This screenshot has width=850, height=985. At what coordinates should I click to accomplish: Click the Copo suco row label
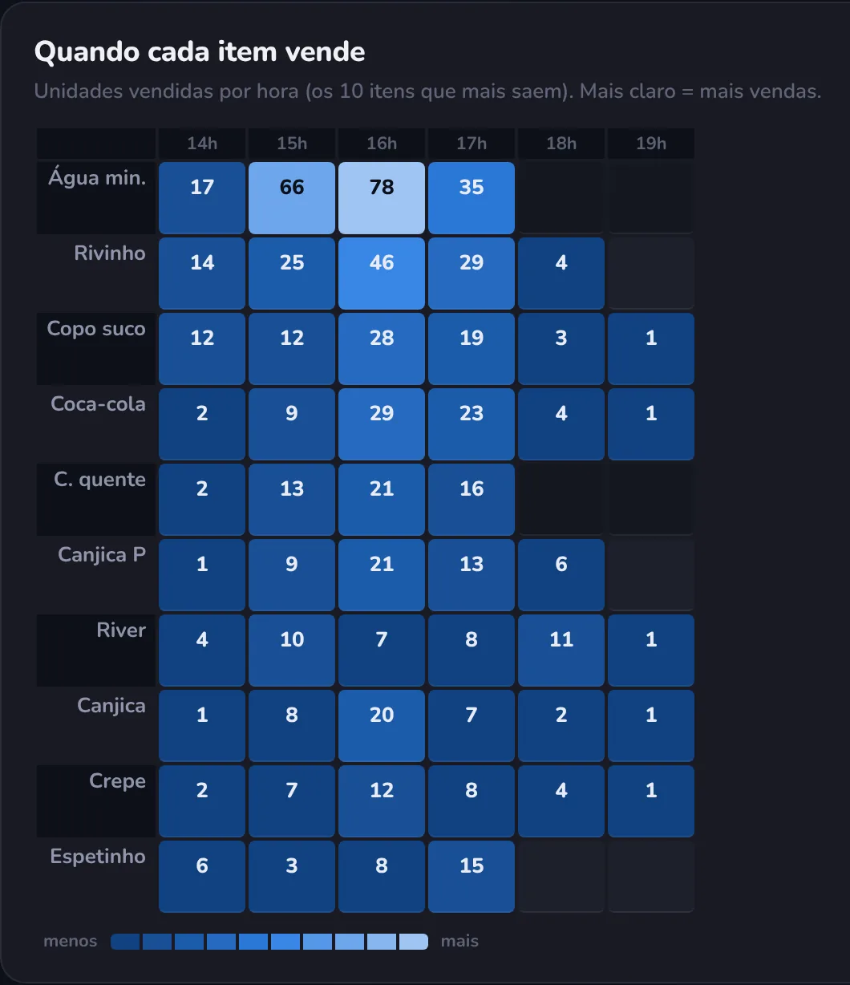point(96,329)
